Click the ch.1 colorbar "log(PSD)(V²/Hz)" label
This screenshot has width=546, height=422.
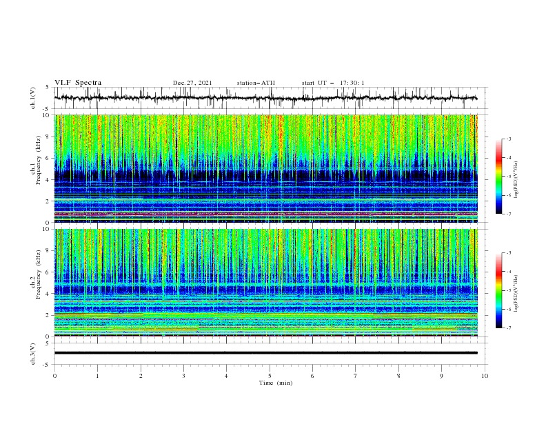point(516,180)
